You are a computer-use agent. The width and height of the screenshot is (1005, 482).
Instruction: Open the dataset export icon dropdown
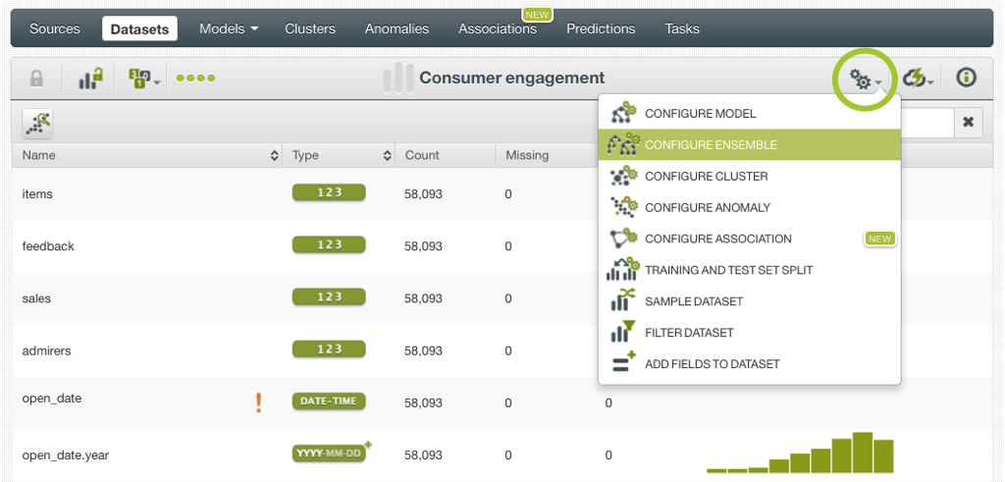143,79
